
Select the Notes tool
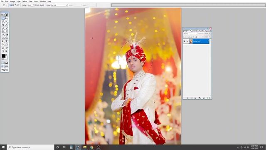point(3,48)
